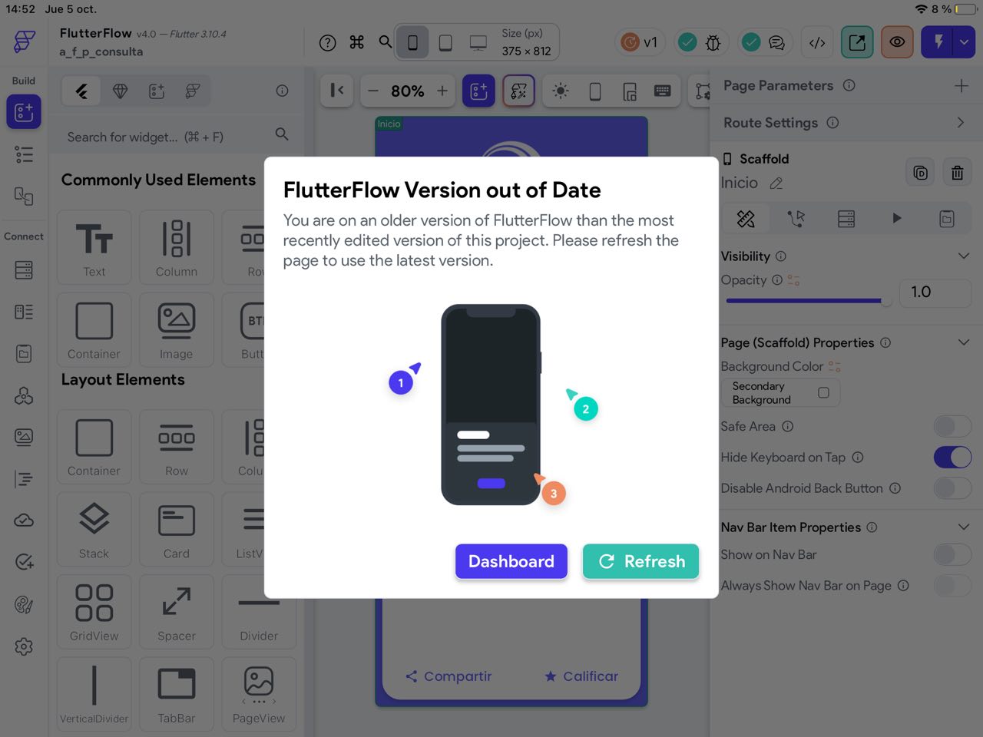Viewport: 983px width, 737px height.
Task: Click the Refresh button in dialog
Action: pyautogui.click(x=640, y=561)
